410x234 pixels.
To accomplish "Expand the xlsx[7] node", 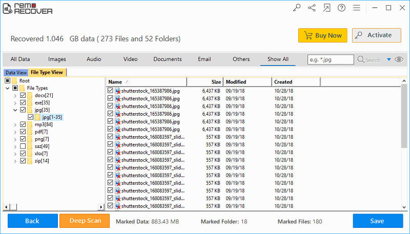I will [15, 154].
